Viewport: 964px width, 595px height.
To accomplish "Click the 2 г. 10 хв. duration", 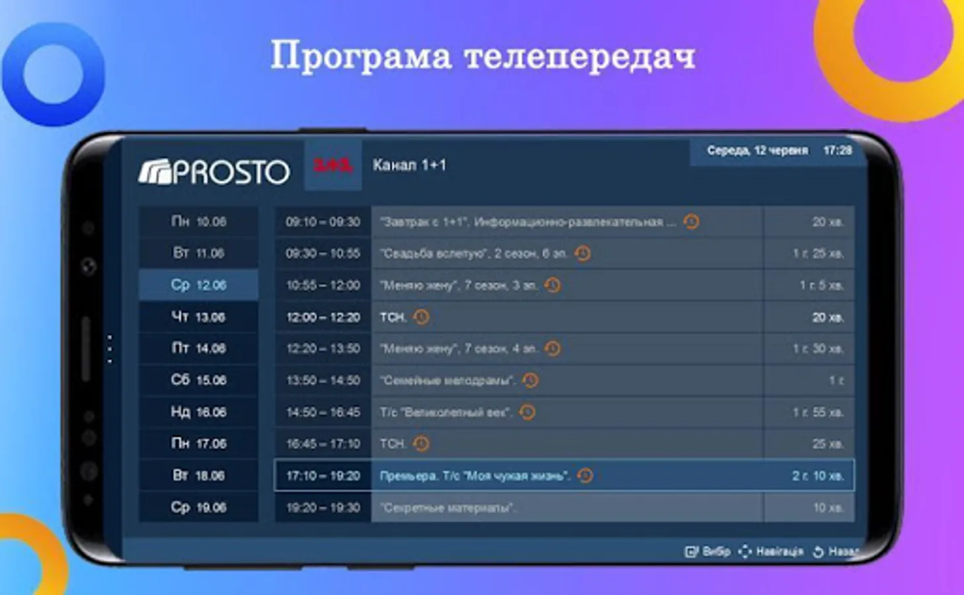I will [x=818, y=475].
